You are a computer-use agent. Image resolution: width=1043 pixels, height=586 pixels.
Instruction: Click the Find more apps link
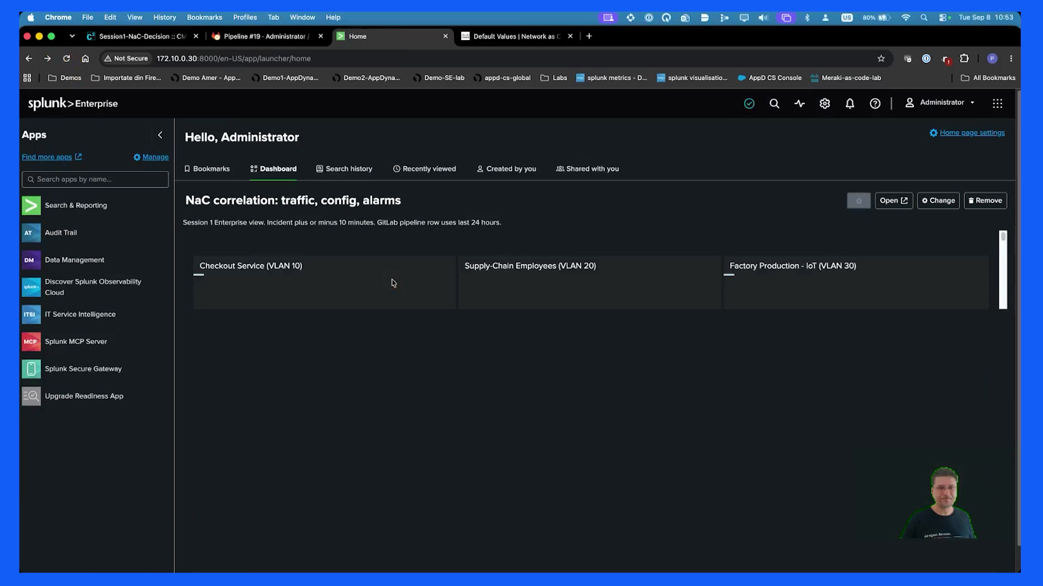click(x=52, y=157)
